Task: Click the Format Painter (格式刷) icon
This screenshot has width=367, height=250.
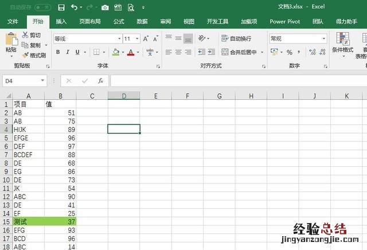Action: click(x=25, y=55)
